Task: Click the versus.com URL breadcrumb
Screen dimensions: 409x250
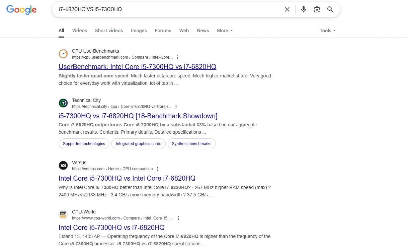Action: point(112,169)
